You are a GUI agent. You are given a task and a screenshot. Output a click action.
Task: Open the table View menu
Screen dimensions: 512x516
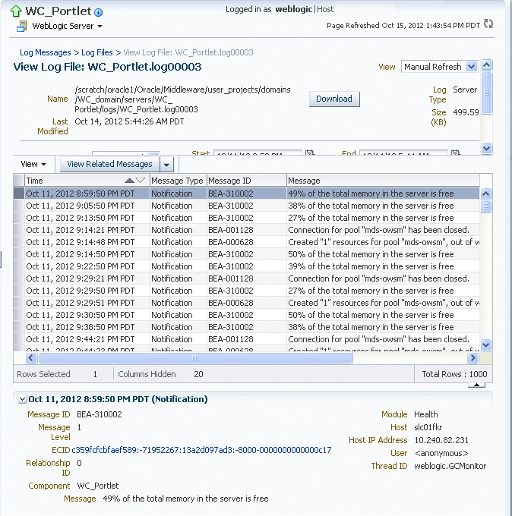(33, 164)
